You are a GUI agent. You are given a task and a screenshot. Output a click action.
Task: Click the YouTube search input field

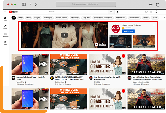[78, 12]
